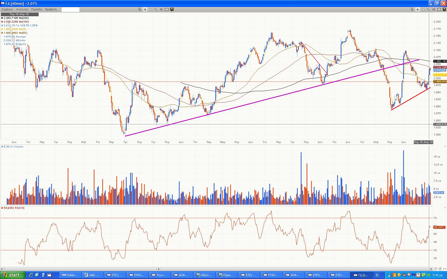Viewport: 447px width, 279px height.
Task: Open the Ανάλυση menu
Action: pos(22,9)
